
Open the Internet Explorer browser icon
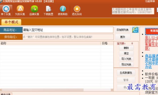135,30
